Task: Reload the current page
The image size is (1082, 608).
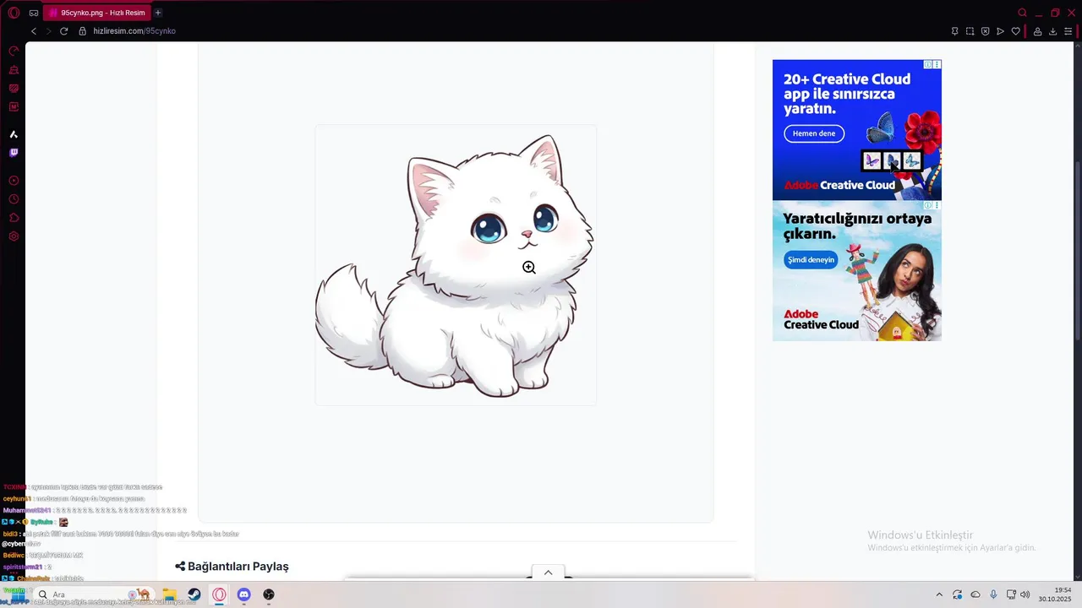Action: click(63, 31)
